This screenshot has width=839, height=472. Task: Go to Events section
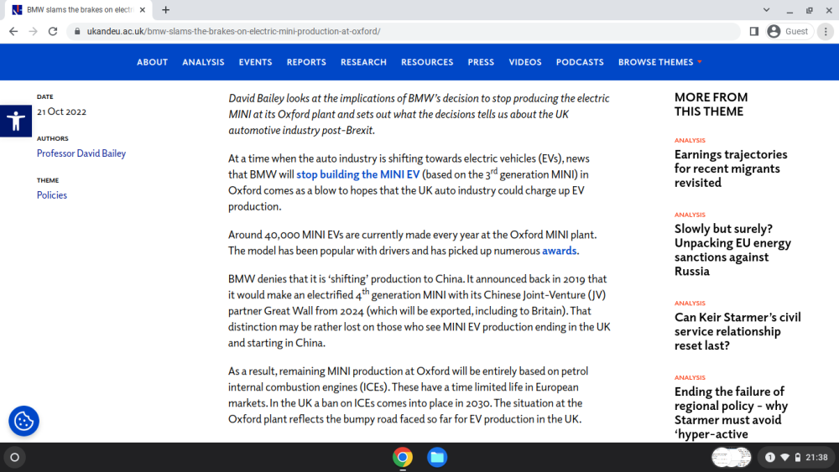tap(255, 62)
